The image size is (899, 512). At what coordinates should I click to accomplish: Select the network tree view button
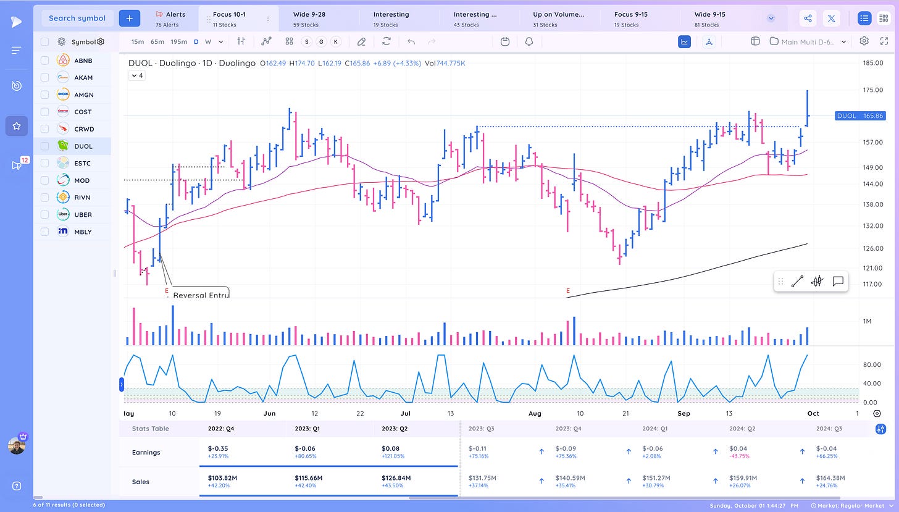pos(709,41)
